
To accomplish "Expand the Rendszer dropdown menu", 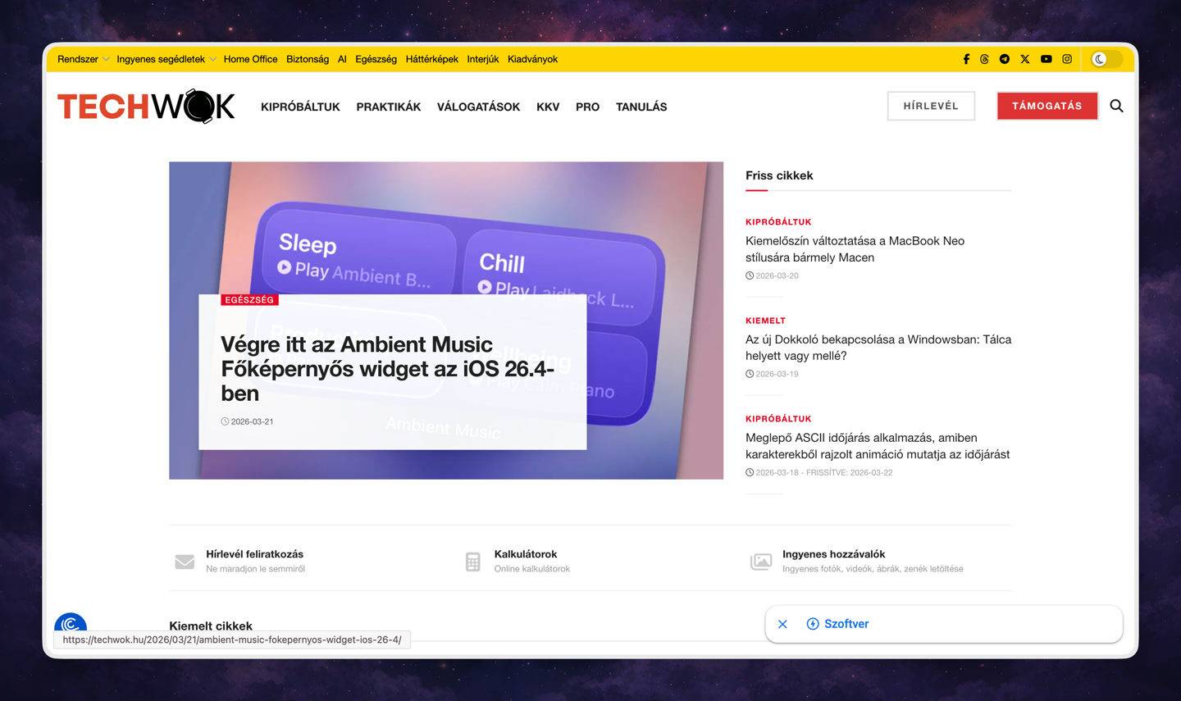I will pyautogui.click(x=83, y=59).
